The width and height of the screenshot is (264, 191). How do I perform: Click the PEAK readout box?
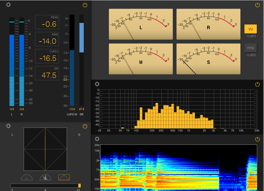pos(47,22)
